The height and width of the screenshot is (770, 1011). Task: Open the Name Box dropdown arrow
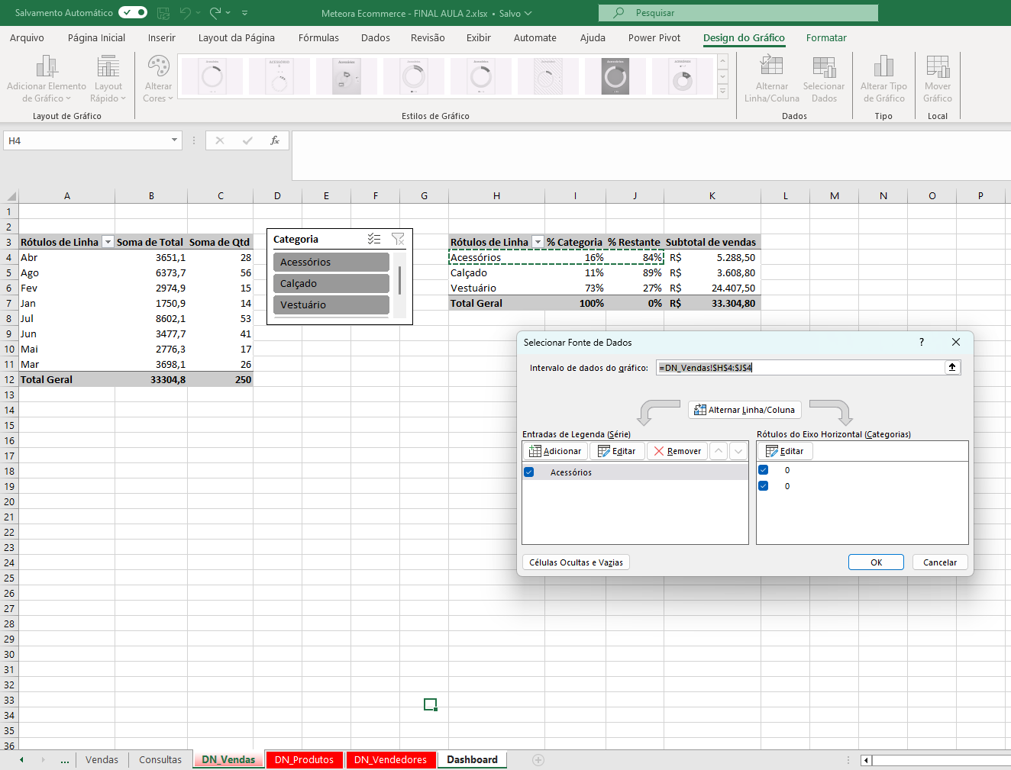click(174, 140)
